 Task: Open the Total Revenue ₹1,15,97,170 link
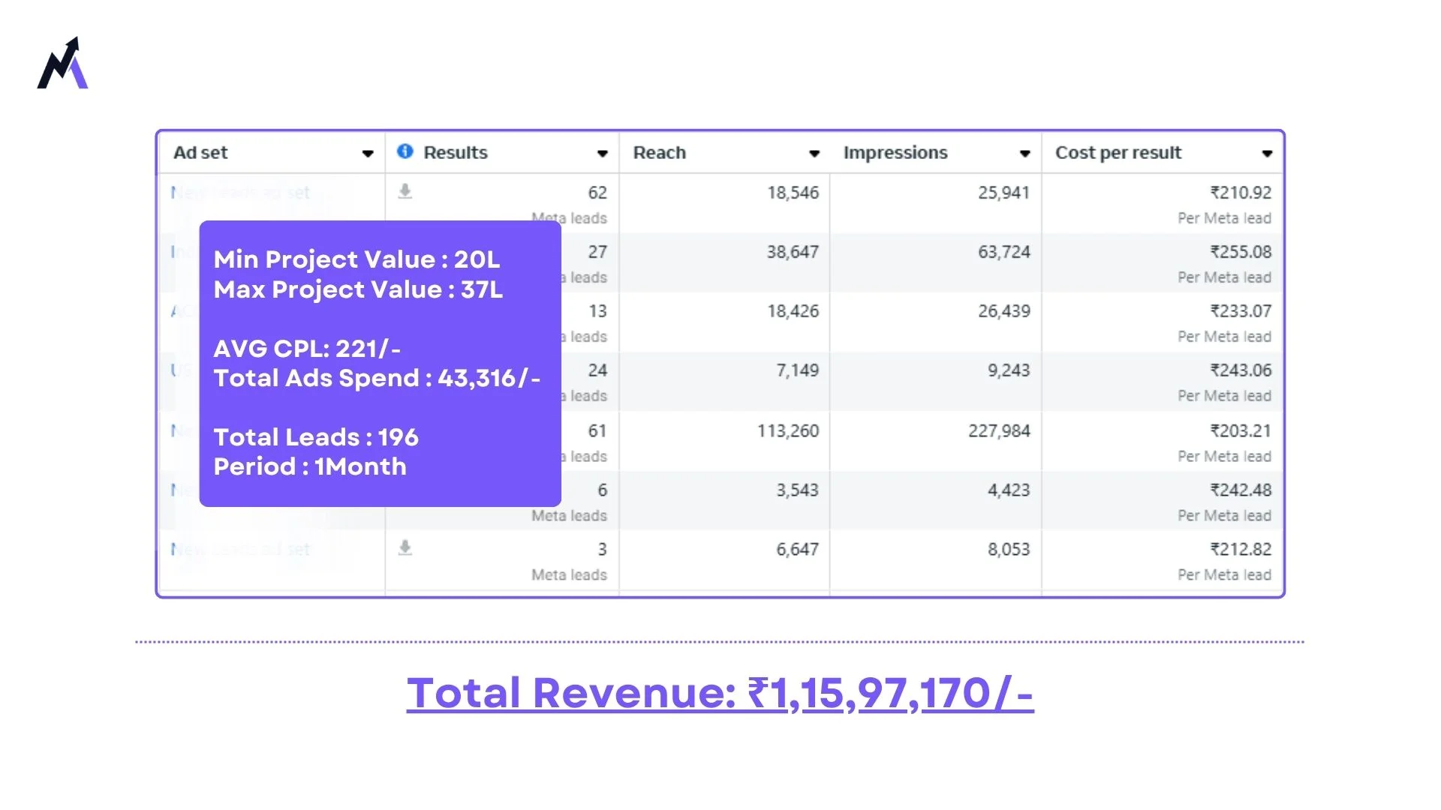pyautogui.click(x=720, y=693)
